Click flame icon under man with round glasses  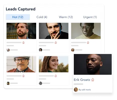coord(88,42)
